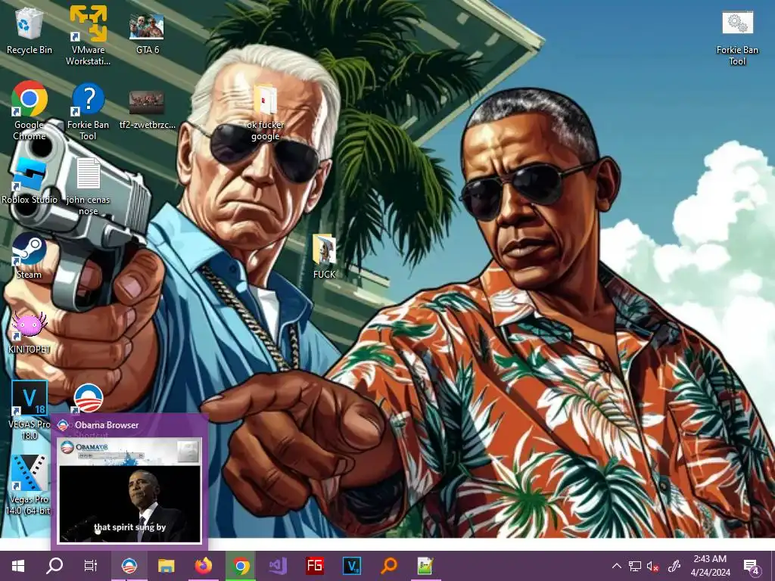Open the Windows Start menu
Viewport: 775px width, 581px height.
click(18, 566)
